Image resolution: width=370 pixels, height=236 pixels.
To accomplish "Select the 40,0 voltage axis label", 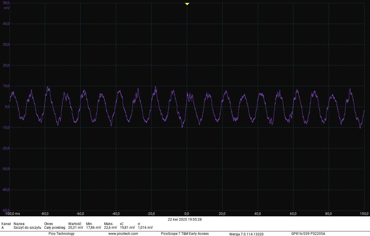I will tap(6, 24).
